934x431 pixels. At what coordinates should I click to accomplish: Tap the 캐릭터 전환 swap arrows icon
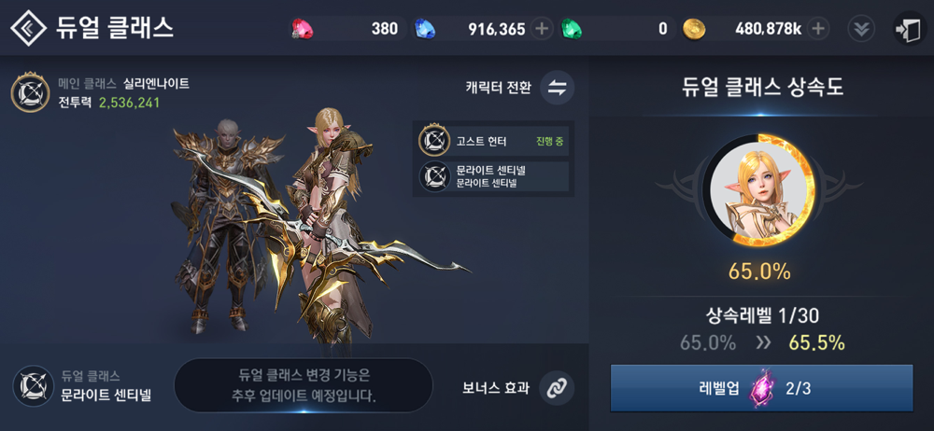(x=557, y=88)
